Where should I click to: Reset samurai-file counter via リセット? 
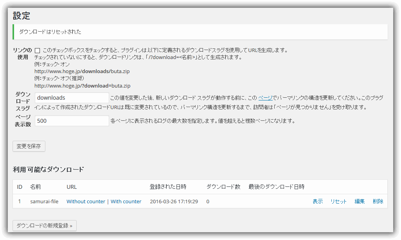pos(338,202)
